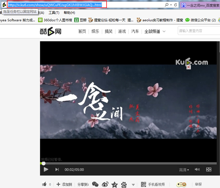Open the address bar autocomplete dropdown arrow
220x188 pixels.
[x=171, y=5]
